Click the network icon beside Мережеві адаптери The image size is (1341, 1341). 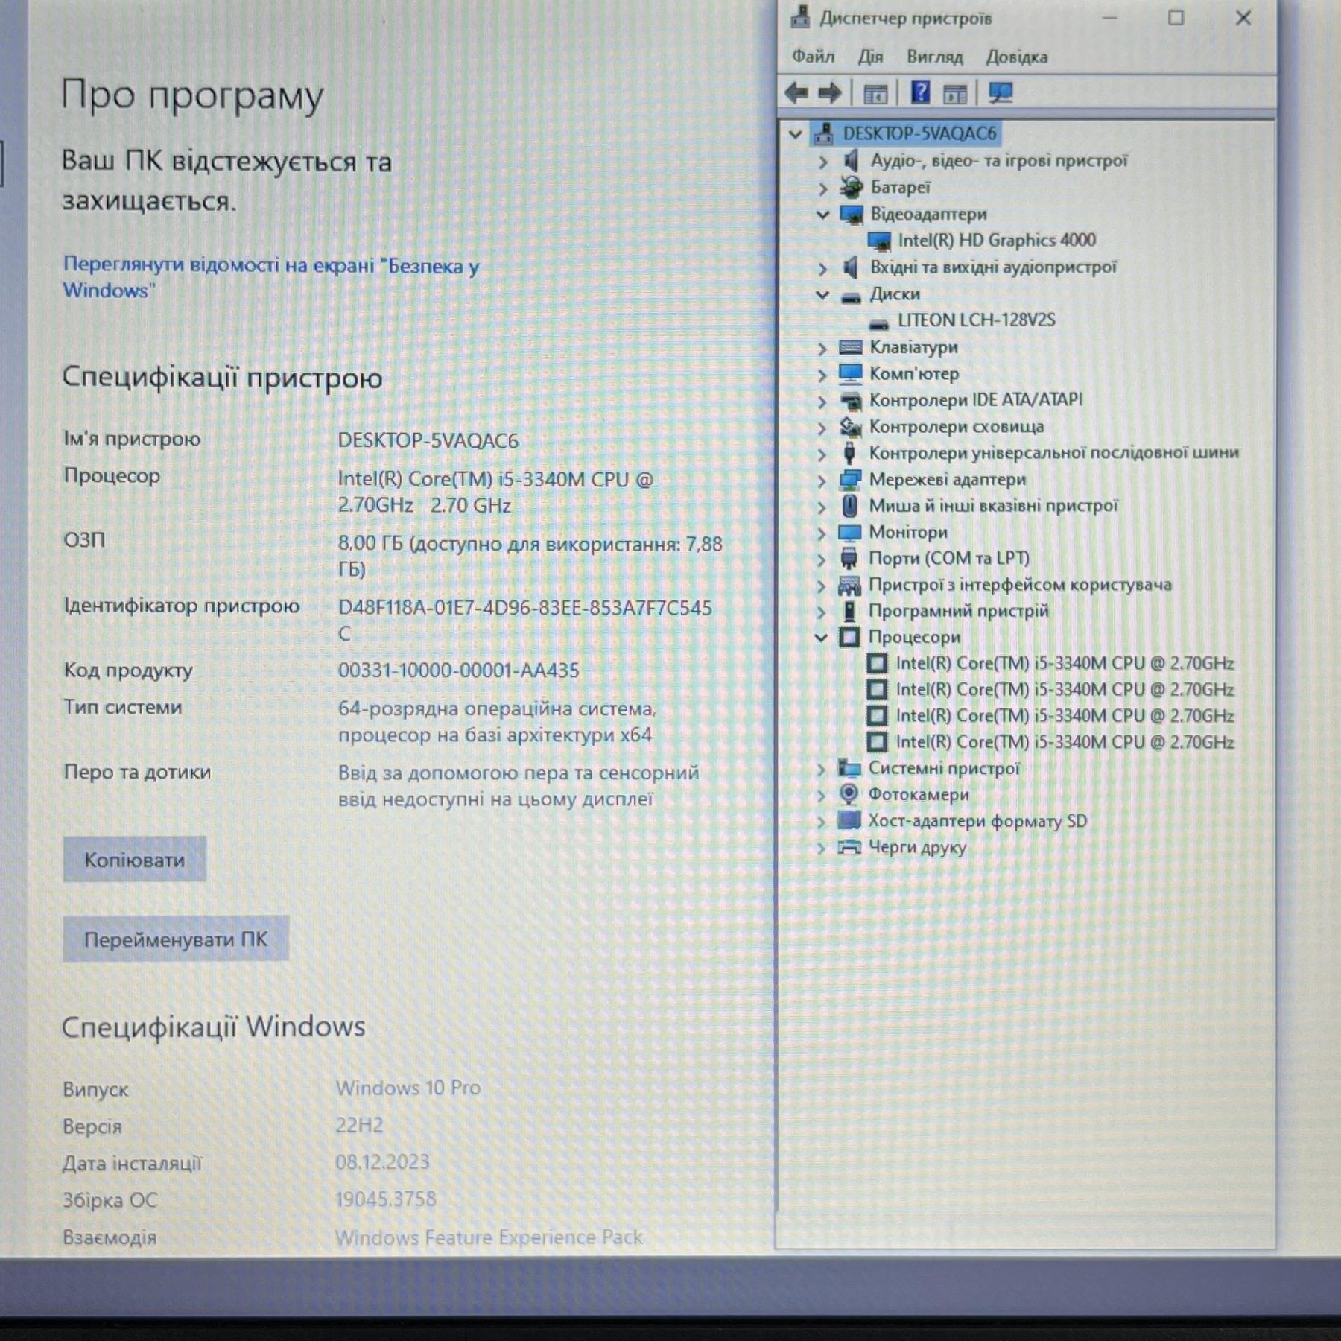click(x=849, y=479)
